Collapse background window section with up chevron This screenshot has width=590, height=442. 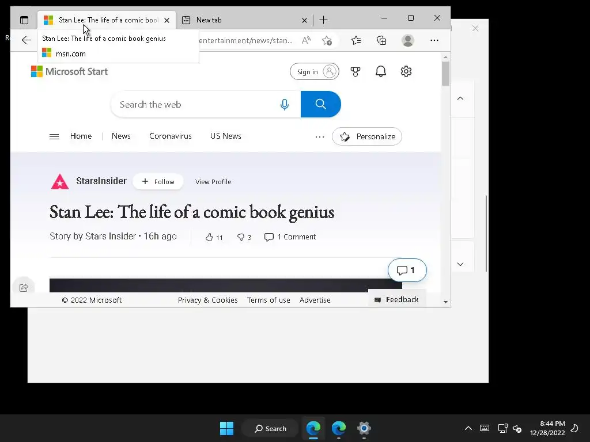[x=460, y=98]
